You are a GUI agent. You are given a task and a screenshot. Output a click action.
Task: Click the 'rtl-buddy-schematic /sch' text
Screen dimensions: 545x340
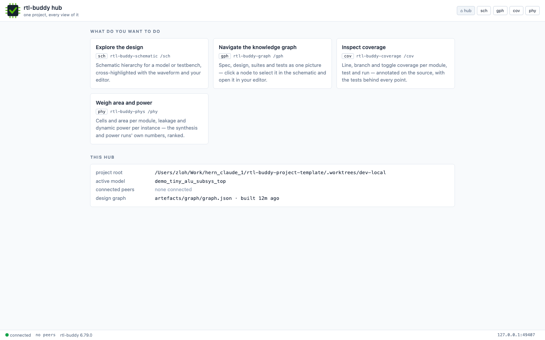point(140,56)
